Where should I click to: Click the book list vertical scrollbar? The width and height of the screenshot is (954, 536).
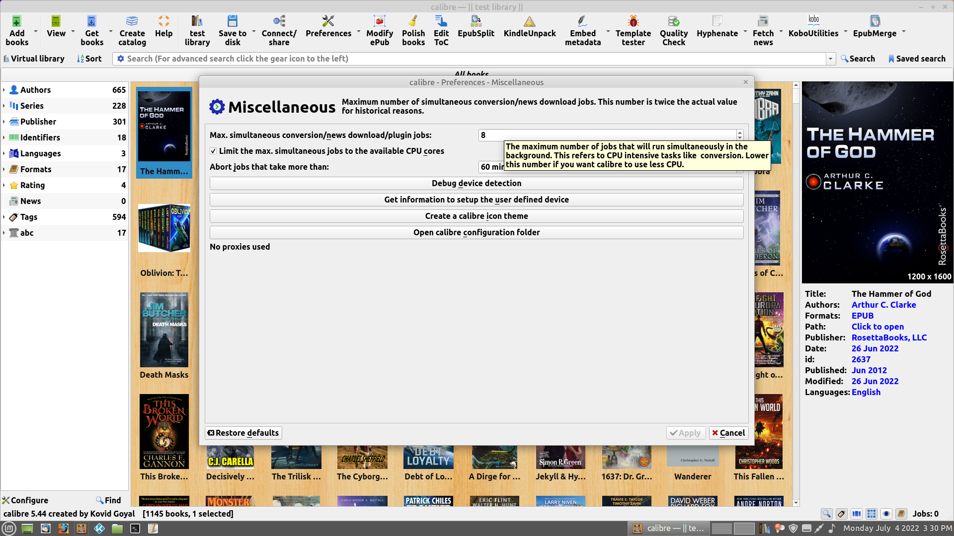coord(795,298)
